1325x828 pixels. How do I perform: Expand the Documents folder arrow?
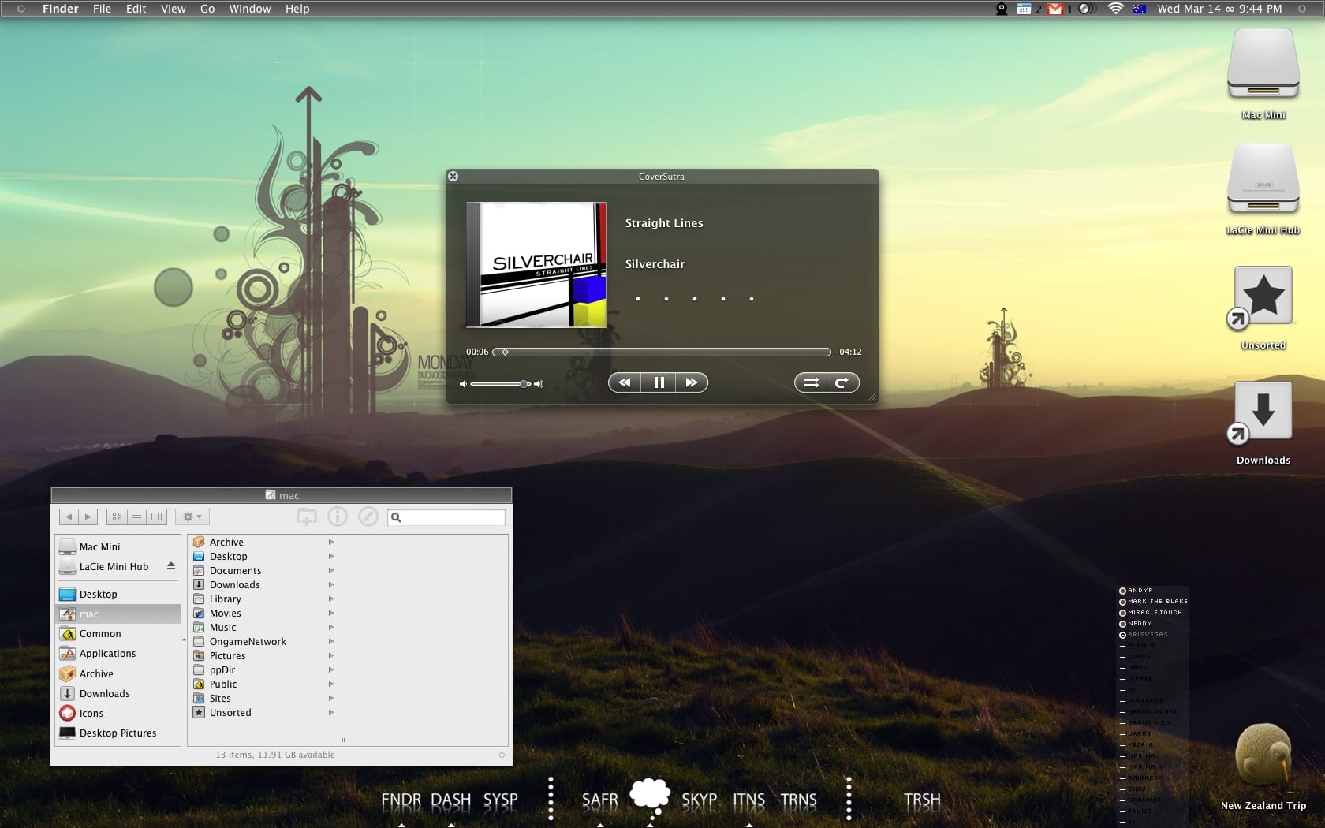point(331,571)
